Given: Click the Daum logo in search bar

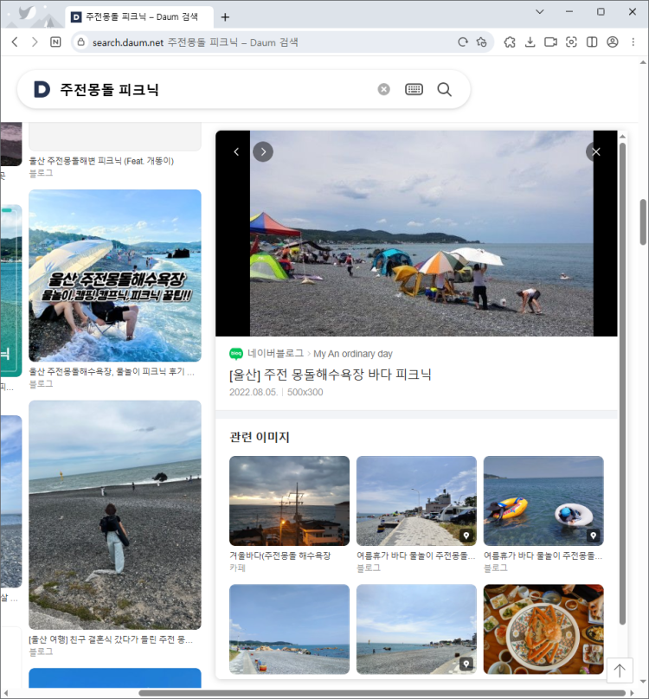Looking at the screenshot, I should tap(42, 90).
